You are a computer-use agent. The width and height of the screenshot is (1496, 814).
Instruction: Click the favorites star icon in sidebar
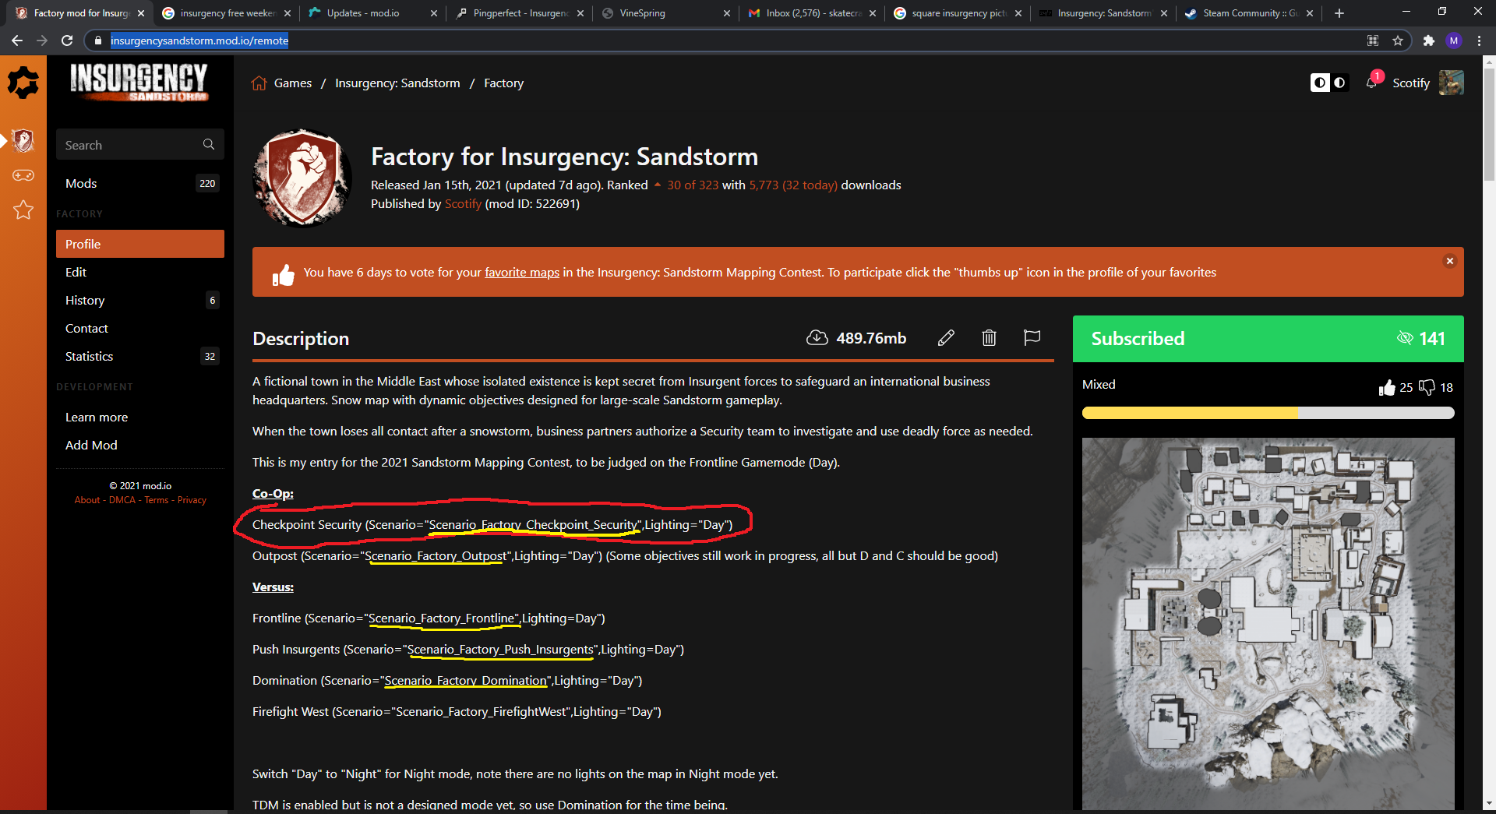23,210
